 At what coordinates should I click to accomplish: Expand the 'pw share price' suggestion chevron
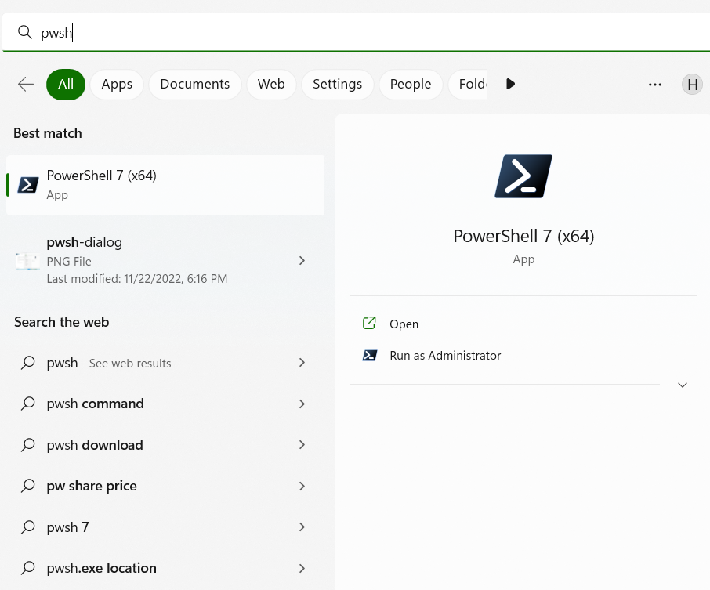[x=302, y=486]
